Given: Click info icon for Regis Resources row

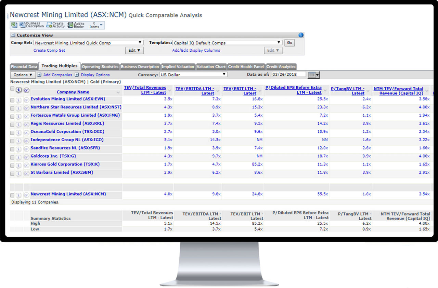Looking at the screenshot, I should click(19, 125).
